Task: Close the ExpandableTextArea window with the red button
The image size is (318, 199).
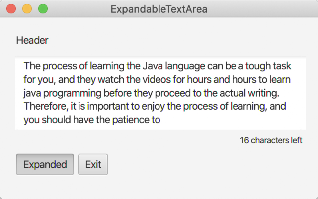Action: click(x=11, y=9)
